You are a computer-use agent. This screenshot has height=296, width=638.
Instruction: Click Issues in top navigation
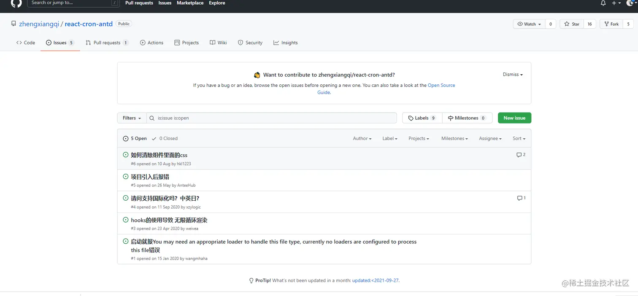(x=165, y=3)
